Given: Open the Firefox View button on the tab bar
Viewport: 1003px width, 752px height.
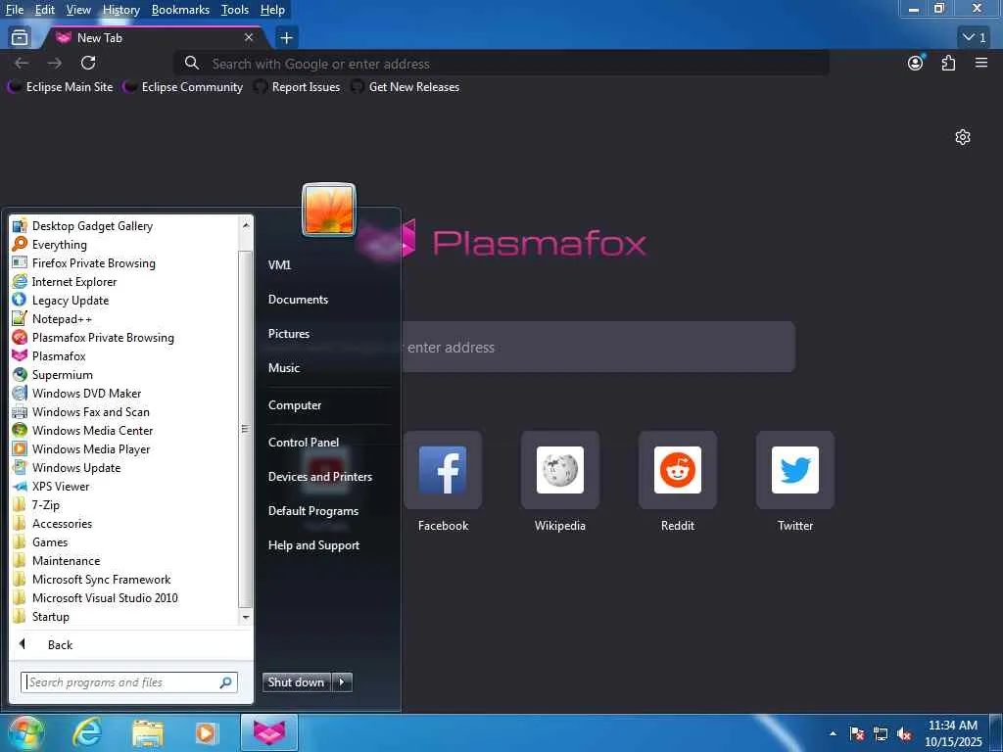Looking at the screenshot, I should coord(20,38).
